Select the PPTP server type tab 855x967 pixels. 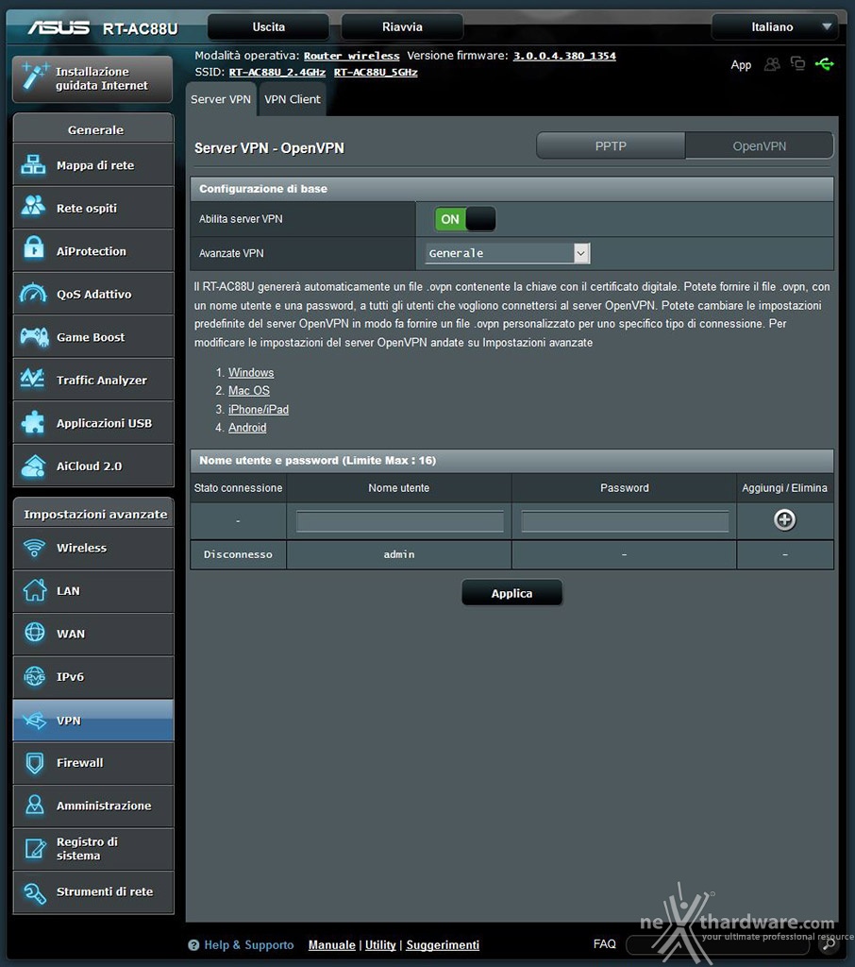(x=611, y=146)
